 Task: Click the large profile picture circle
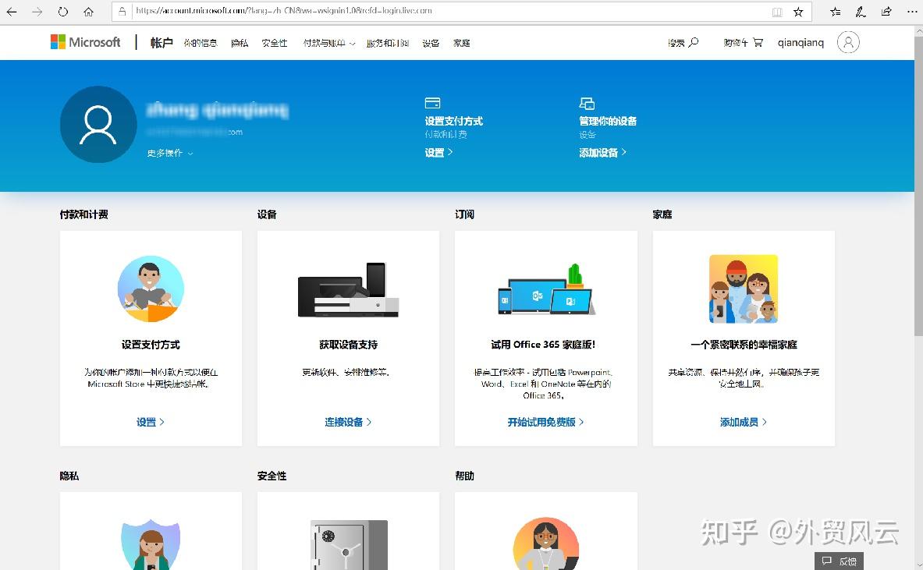coord(98,124)
